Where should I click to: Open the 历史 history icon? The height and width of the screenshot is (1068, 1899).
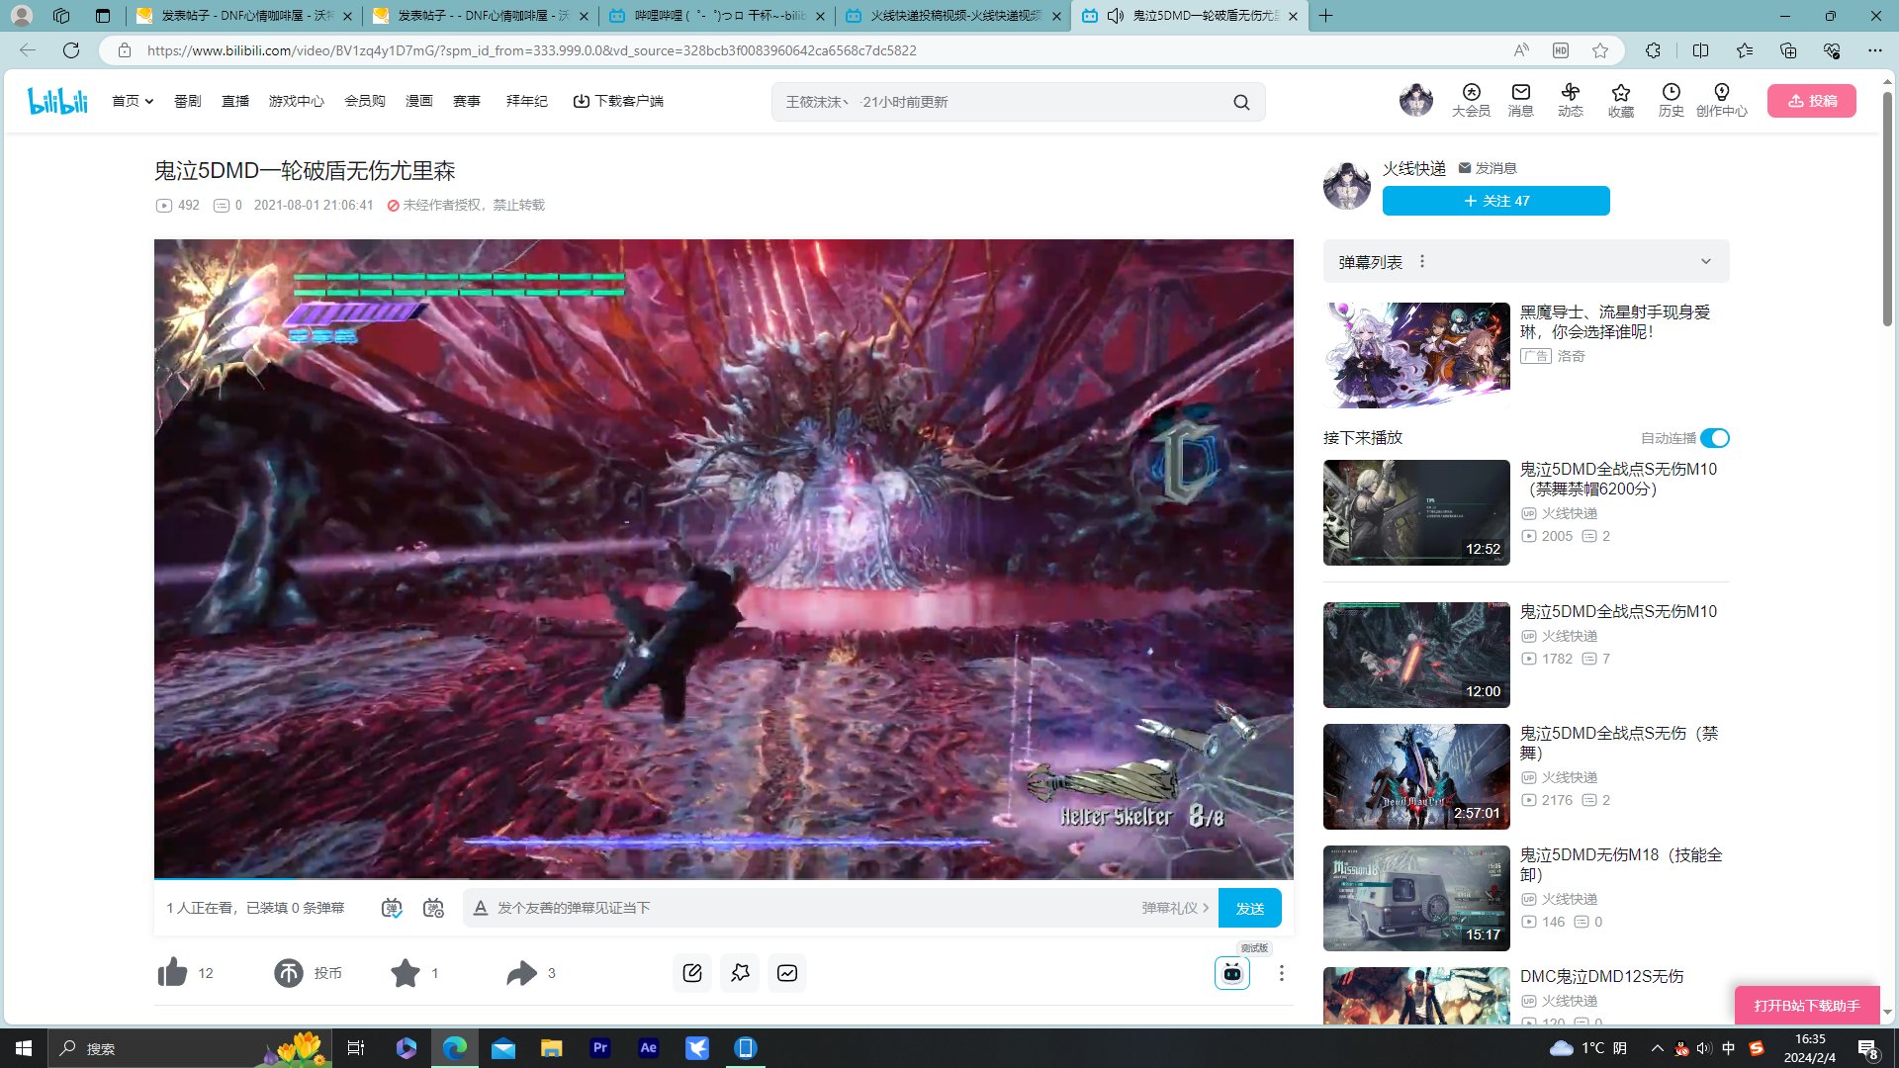(1672, 101)
